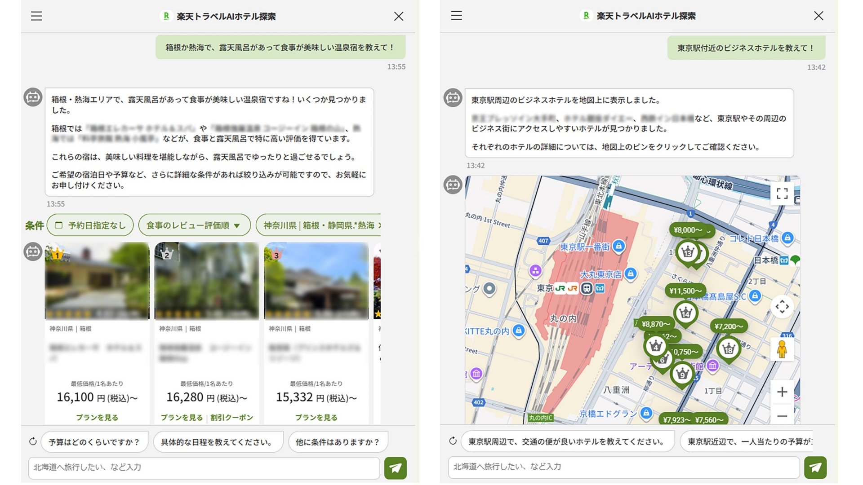863x485 pixels.
Task: Zoom out on the map with the minus icon
Action: 782,416
